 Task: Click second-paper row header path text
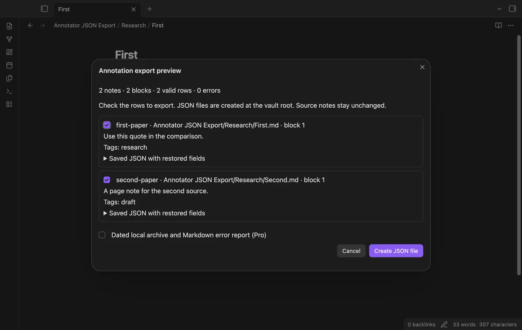click(221, 180)
